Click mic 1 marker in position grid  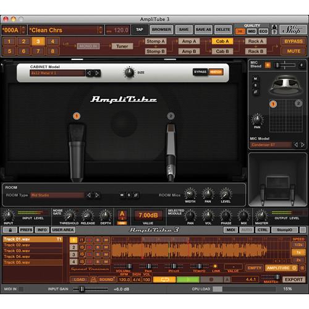pos(273,104)
